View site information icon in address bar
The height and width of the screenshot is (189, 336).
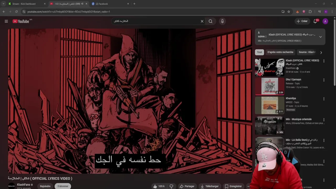pos(24,12)
